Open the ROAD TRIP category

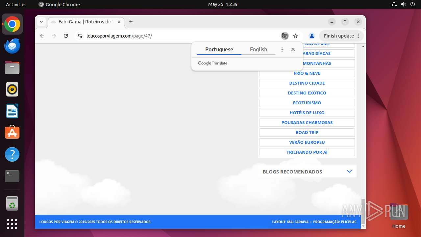point(307,132)
